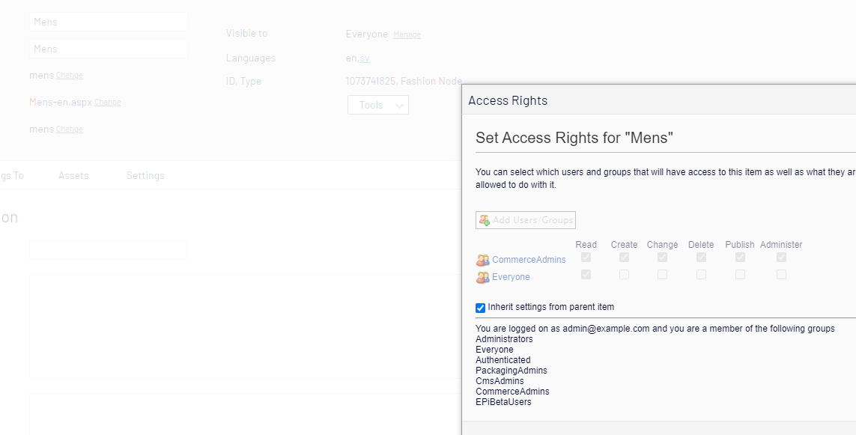Open the CommerceAdmins group name link
This screenshot has height=435, width=856.
[529, 260]
